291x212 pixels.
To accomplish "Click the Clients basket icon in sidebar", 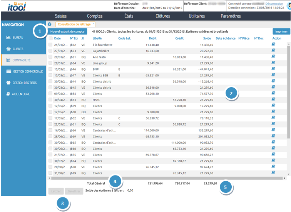I will coord(8,49).
